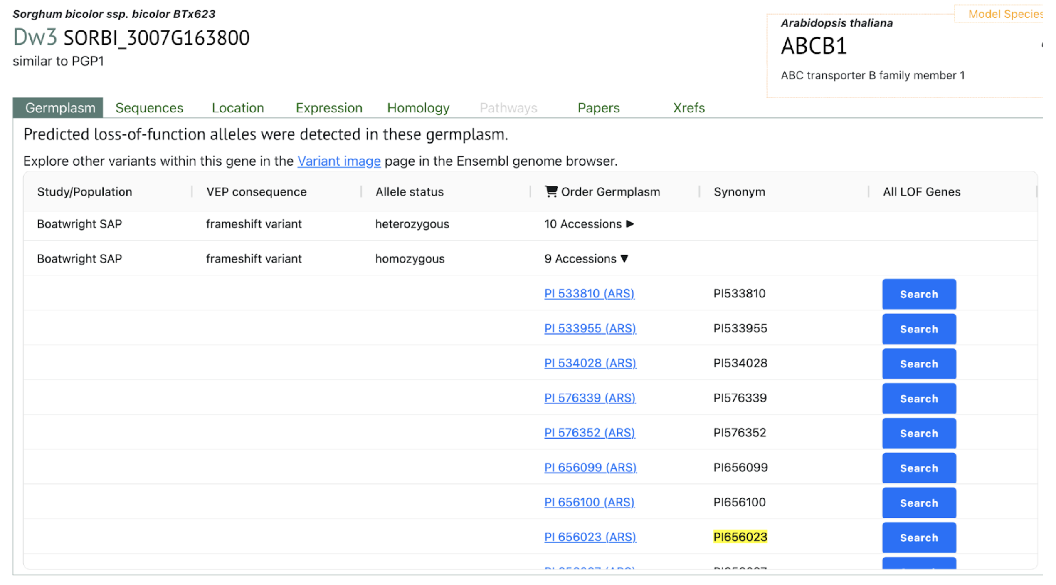Click the homozygous allele status cell

pos(410,259)
